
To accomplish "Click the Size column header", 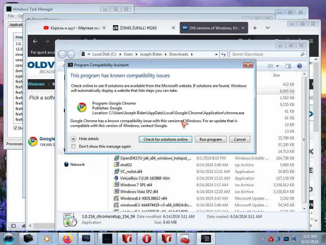I will [276, 75].
